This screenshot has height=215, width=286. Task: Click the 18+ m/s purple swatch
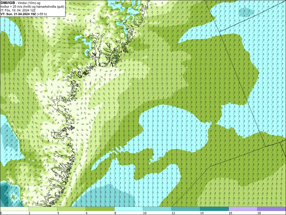[x=272, y=209]
